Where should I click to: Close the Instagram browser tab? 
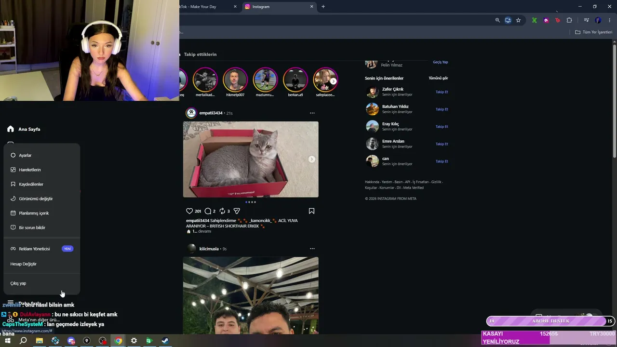click(312, 7)
